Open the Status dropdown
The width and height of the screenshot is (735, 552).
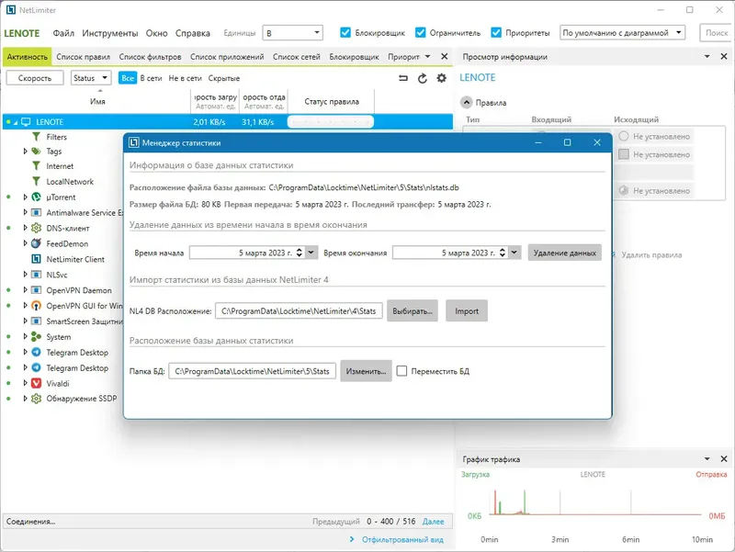tap(91, 78)
